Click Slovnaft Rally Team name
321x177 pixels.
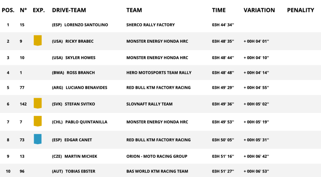[x=149, y=104]
